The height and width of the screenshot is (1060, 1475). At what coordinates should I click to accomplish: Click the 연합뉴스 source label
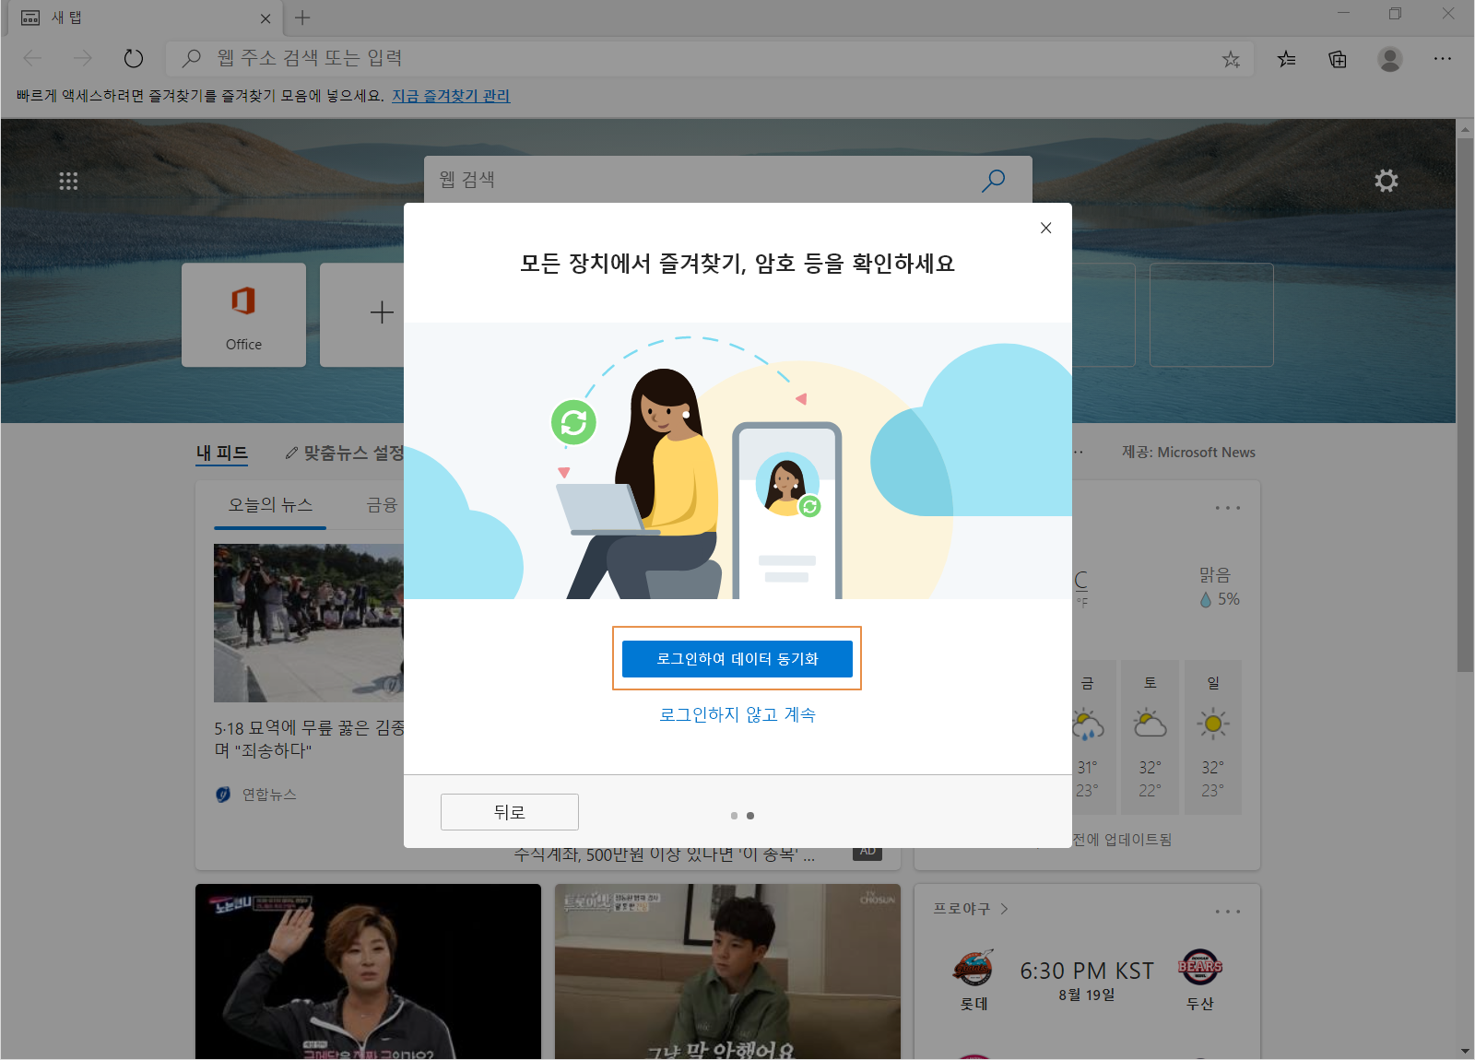(x=269, y=795)
